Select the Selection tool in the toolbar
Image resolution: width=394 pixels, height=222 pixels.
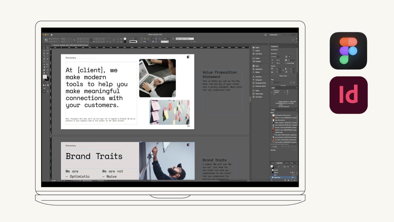(x=44, y=48)
